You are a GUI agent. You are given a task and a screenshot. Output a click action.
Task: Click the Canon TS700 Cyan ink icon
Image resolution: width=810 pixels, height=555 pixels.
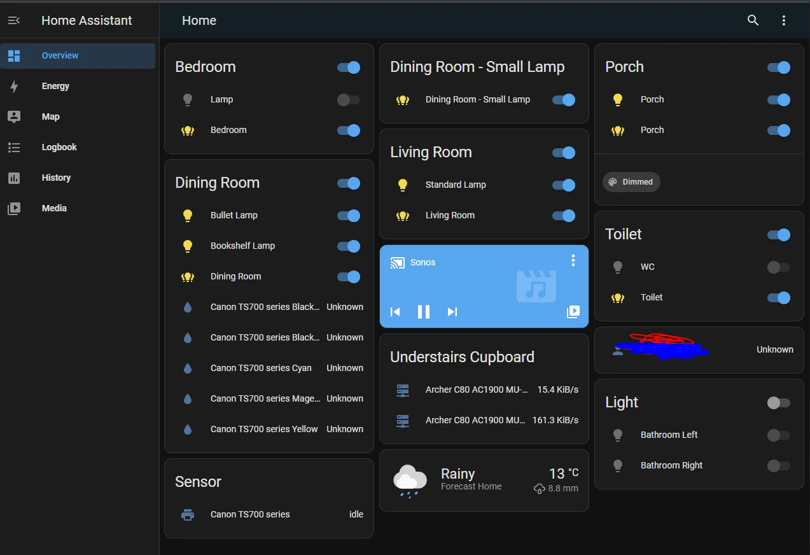click(x=188, y=368)
